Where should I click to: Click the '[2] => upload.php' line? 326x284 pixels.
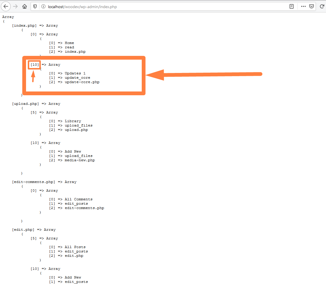(x=69, y=130)
